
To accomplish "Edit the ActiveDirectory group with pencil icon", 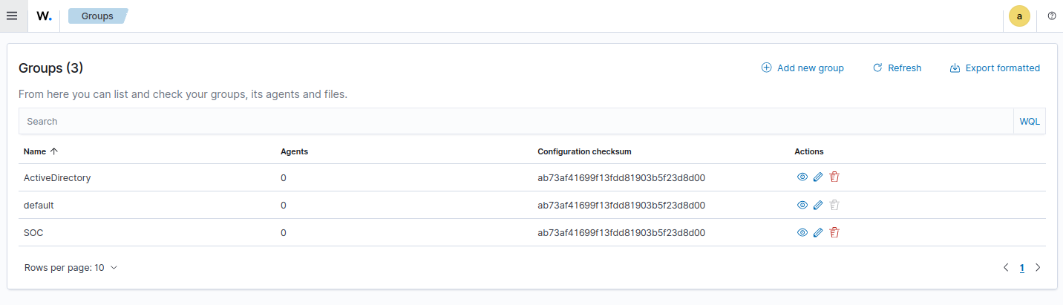I will (x=818, y=177).
